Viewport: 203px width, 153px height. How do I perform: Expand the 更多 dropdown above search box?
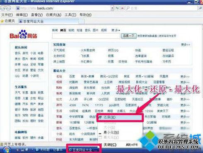[x=116, y=30]
